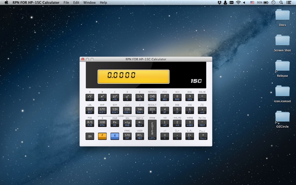Click the SIN key
This screenshot has width=296, height=185.
tap(115, 110)
